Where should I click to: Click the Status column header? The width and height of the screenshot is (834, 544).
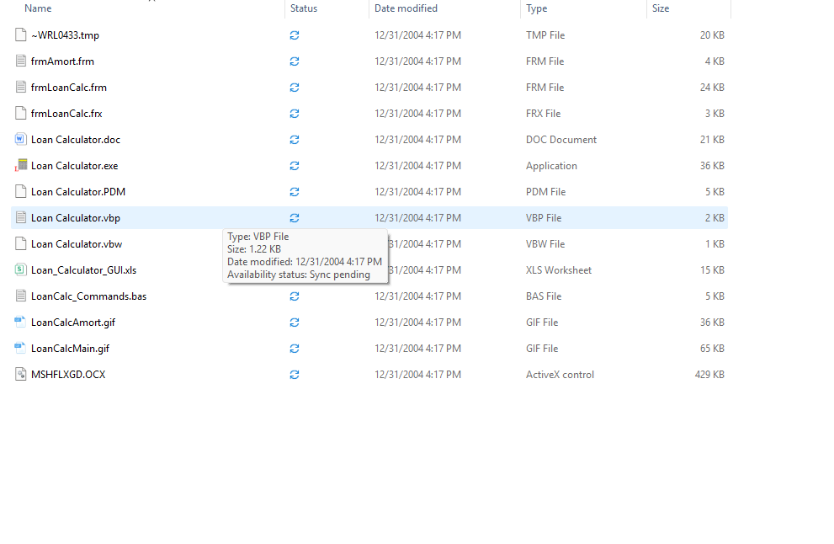click(304, 8)
